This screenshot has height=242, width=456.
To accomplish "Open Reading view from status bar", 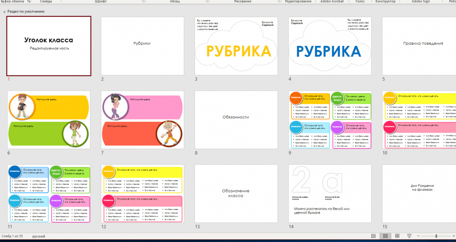I will pyautogui.click(x=397, y=236).
